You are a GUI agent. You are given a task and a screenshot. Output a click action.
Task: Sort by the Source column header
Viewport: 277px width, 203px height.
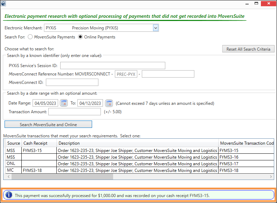pyautogui.click(x=14, y=143)
